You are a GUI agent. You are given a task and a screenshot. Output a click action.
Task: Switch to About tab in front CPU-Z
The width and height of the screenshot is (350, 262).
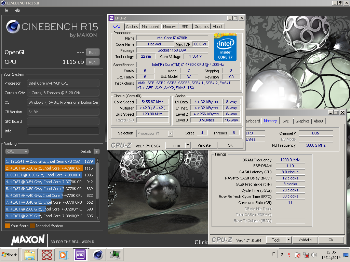point(218,27)
